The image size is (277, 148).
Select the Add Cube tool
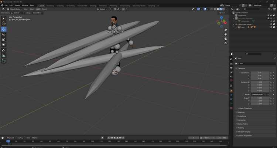(x=4, y=61)
